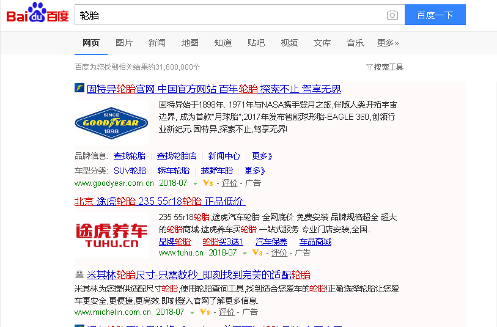Click www.michelin.com.cn URL text
This screenshot has height=327, width=497.
point(112,312)
